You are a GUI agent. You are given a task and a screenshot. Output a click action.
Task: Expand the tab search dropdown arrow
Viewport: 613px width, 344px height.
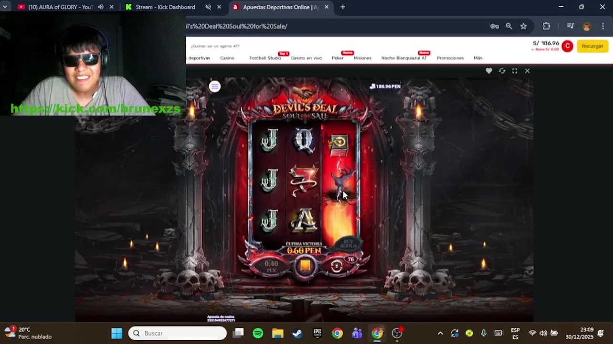pyautogui.click(x=5, y=7)
